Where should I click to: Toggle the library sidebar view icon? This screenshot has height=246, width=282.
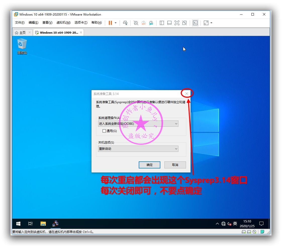162,23
